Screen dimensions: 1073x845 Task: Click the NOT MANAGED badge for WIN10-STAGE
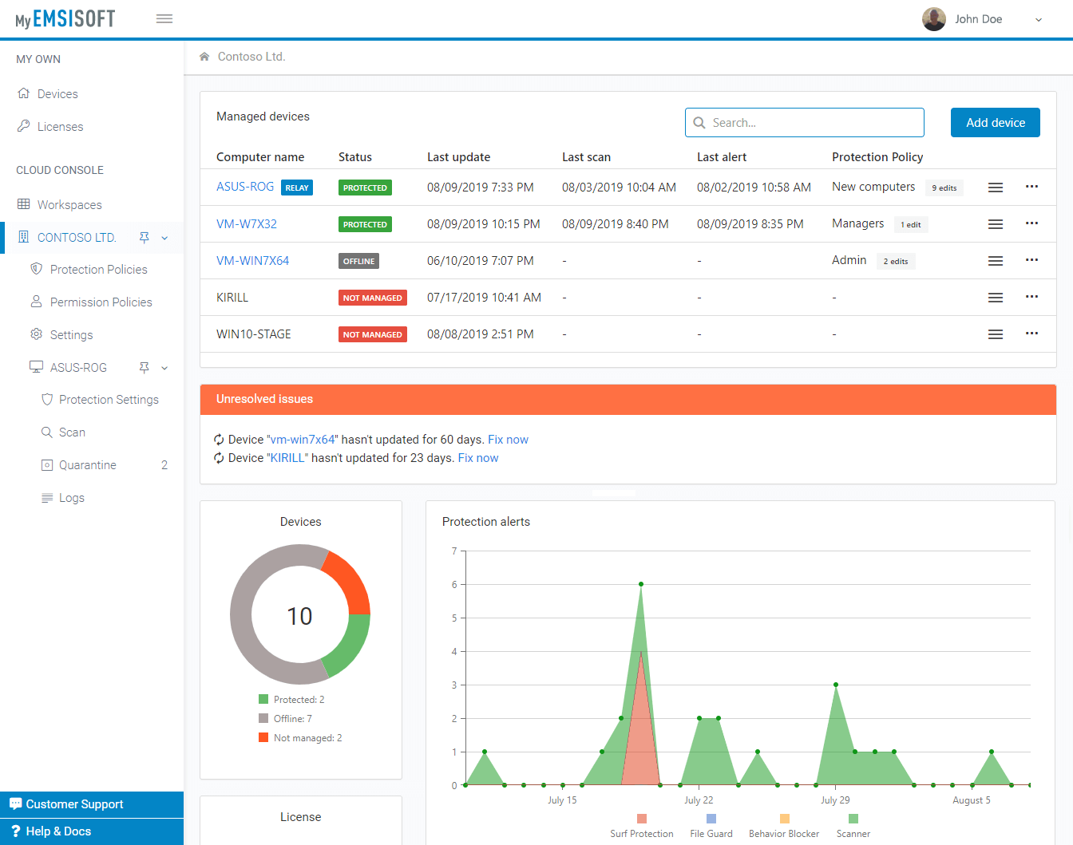point(373,334)
